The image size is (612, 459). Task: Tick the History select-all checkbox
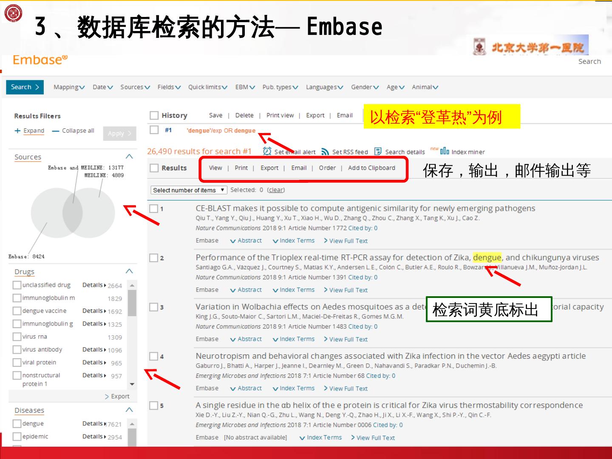(154, 116)
